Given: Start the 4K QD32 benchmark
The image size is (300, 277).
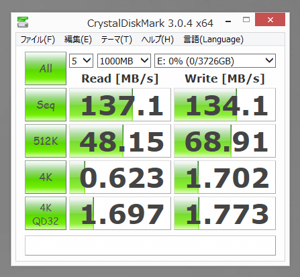Looking at the screenshot, I should pos(46,213).
